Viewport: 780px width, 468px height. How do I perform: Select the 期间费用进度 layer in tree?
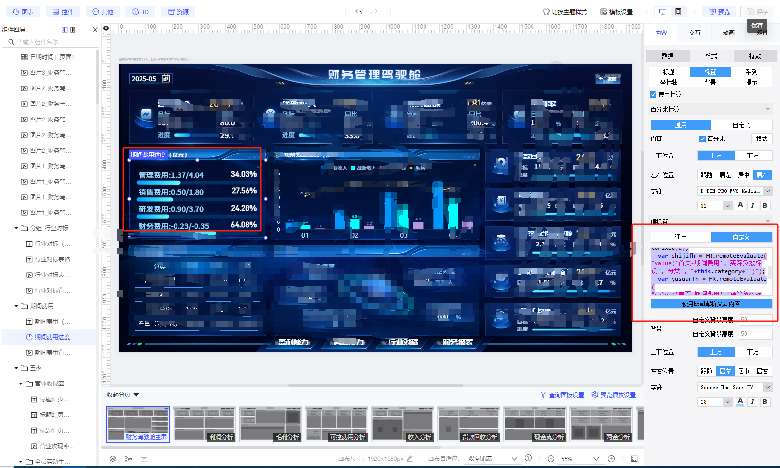click(x=50, y=337)
